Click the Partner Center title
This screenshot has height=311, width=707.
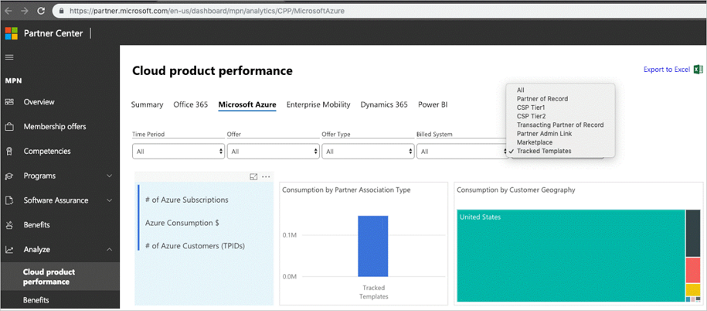pos(53,33)
